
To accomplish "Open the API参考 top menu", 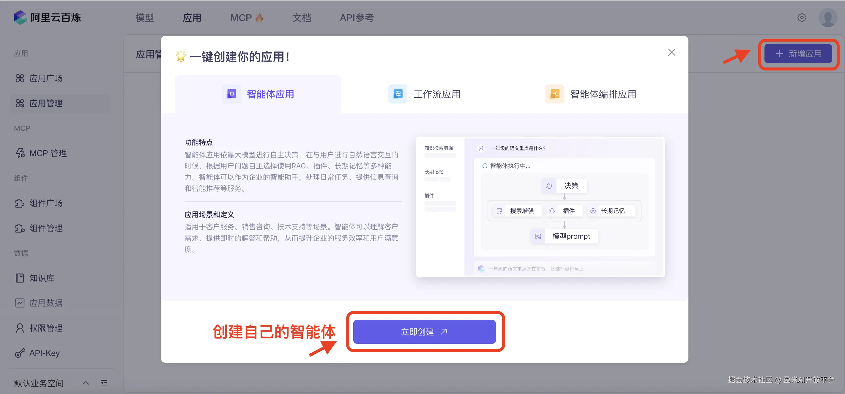I will tap(357, 18).
